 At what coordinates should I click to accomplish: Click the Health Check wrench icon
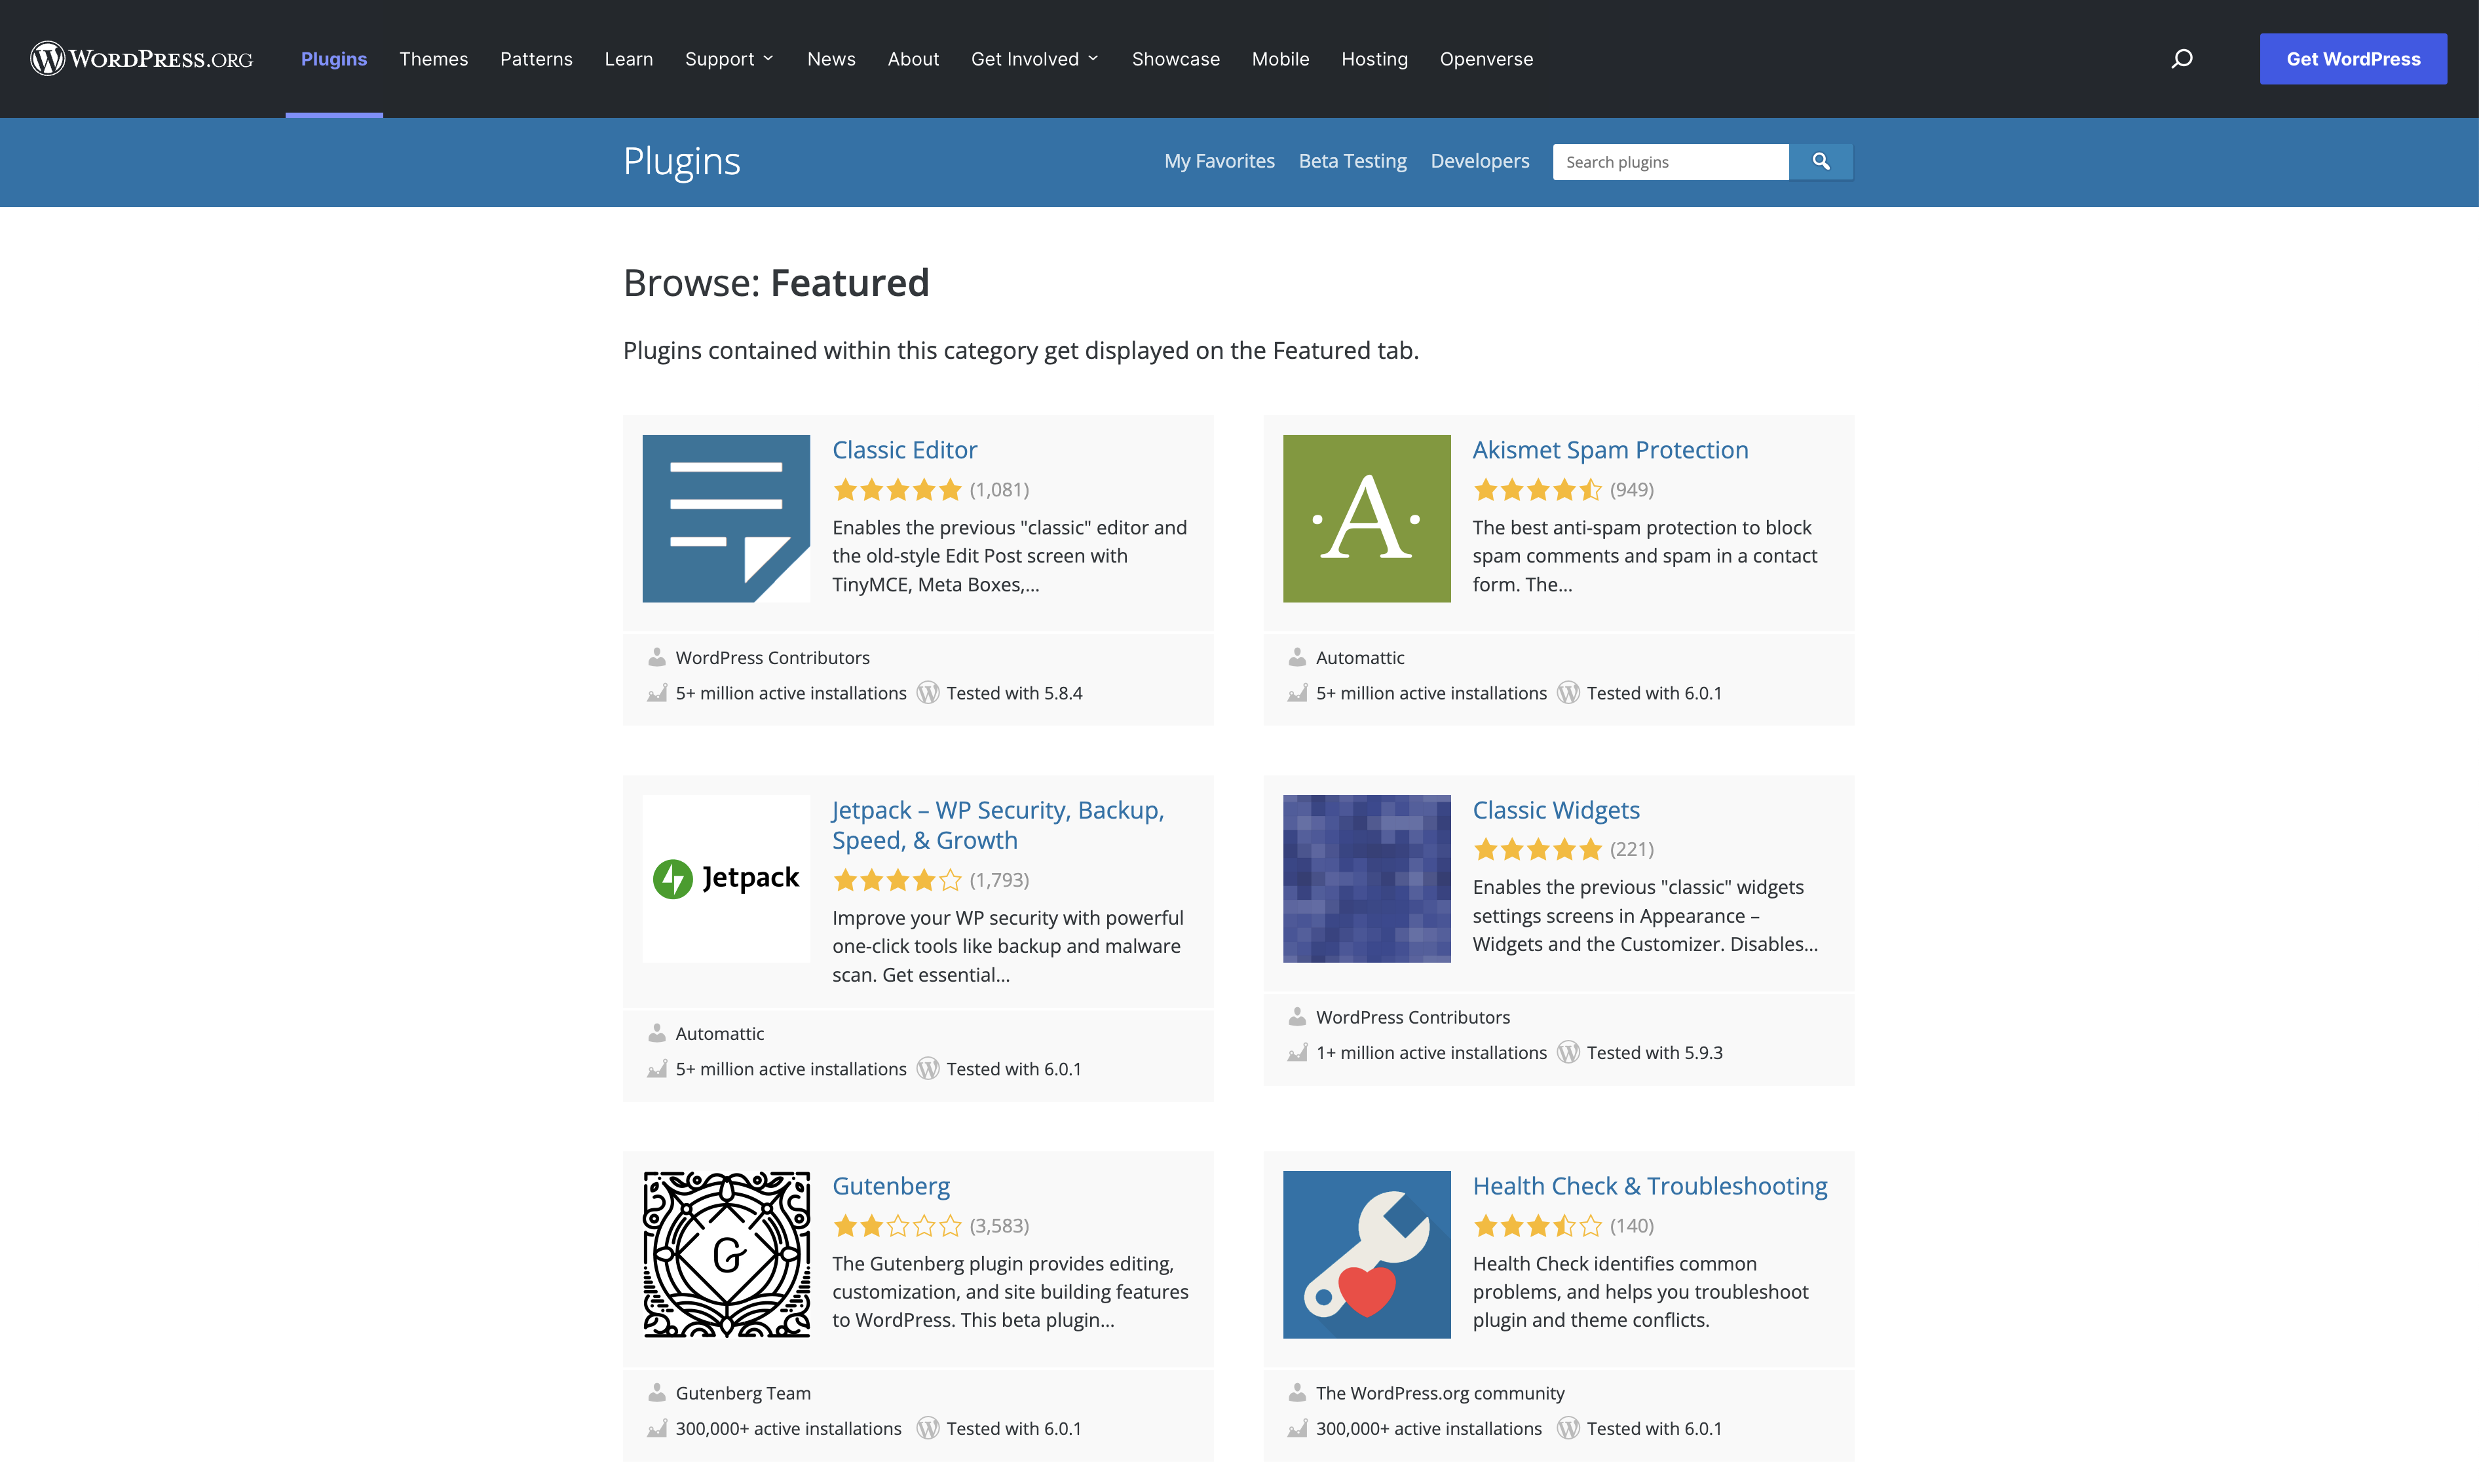click(x=1365, y=1254)
